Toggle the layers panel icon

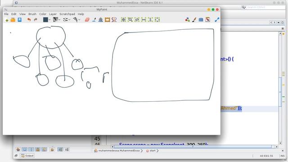pyautogui.click(x=201, y=20)
